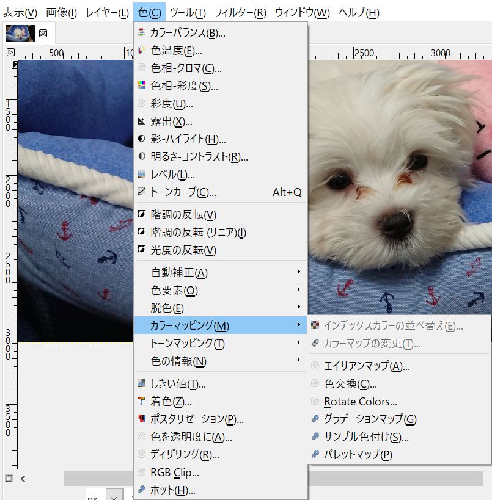This screenshot has height=500, width=492.
Task: Click the posterize icon for ポスタリゼーション
Action: coord(141,419)
